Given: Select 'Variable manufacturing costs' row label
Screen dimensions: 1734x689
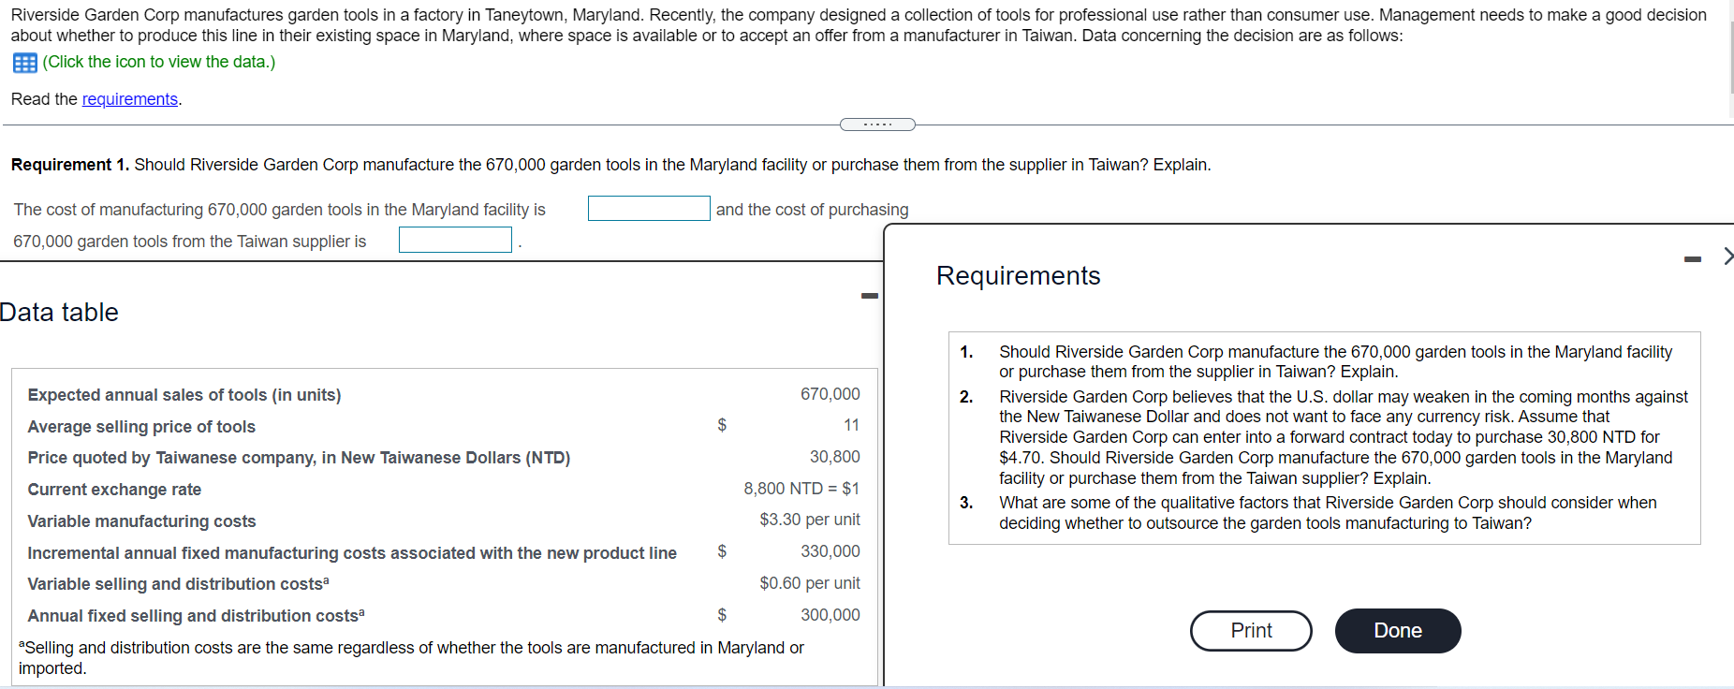Looking at the screenshot, I should click(141, 521).
